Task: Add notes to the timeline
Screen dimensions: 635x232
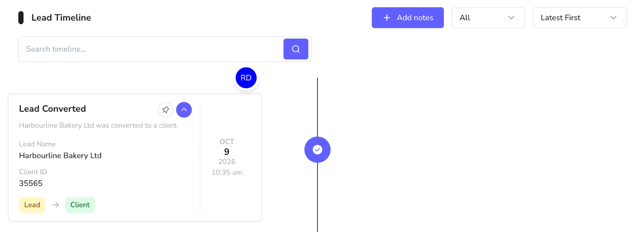Action: [x=408, y=18]
